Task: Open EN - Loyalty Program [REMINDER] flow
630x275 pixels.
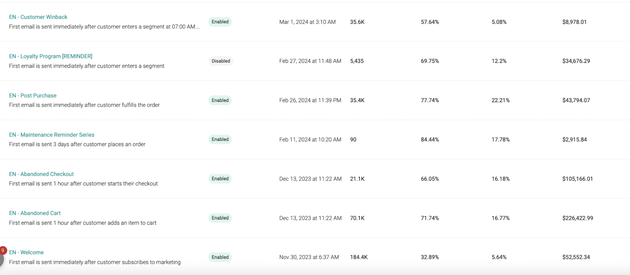Action: (x=50, y=56)
